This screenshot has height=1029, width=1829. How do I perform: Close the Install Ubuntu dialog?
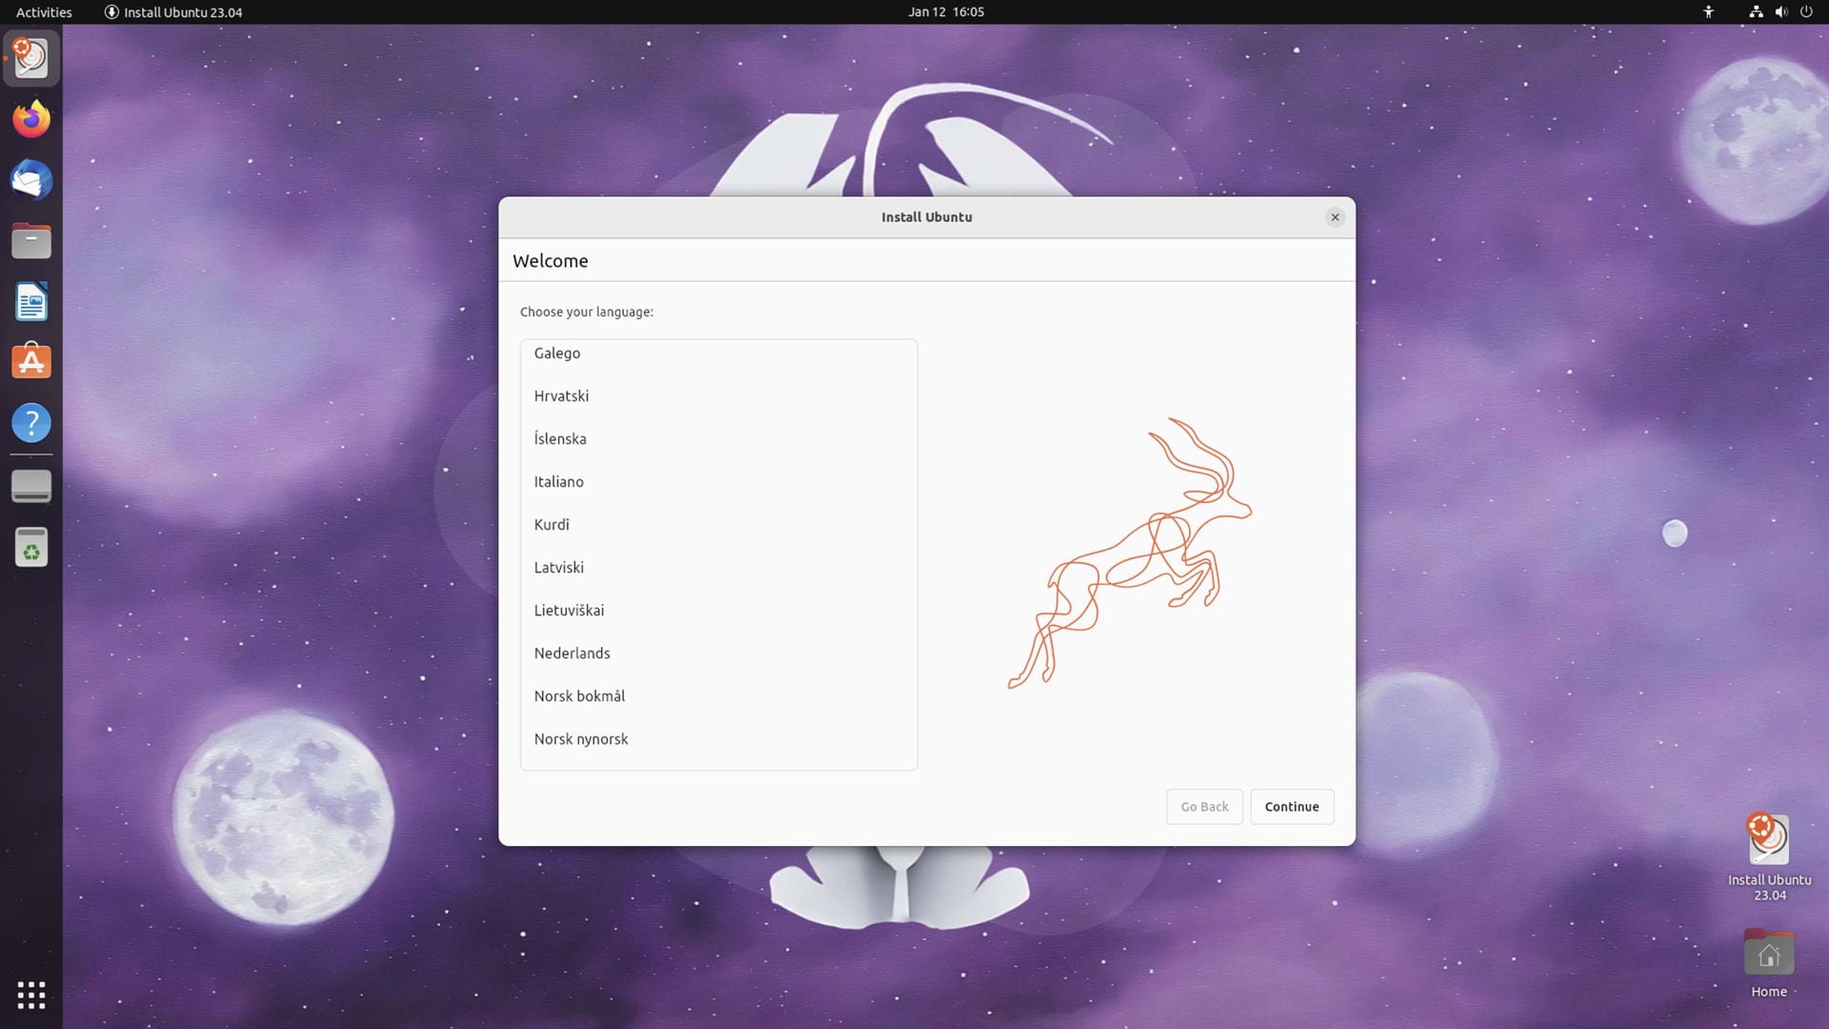1335,217
